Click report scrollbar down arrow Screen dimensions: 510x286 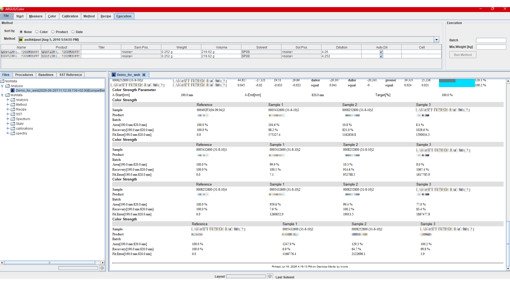point(508,269)
